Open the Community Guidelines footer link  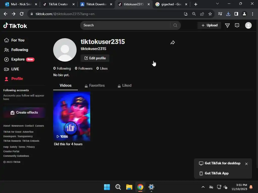16,156
